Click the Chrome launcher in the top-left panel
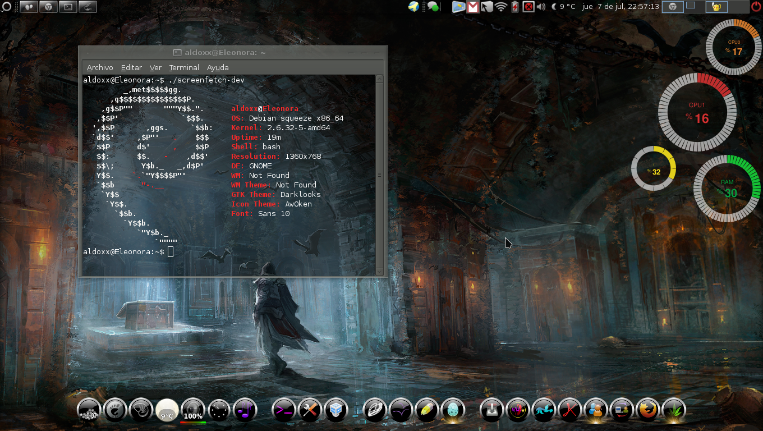Viewport: 763px width, 431px height. pyautogui.click(x=48, y=7)
